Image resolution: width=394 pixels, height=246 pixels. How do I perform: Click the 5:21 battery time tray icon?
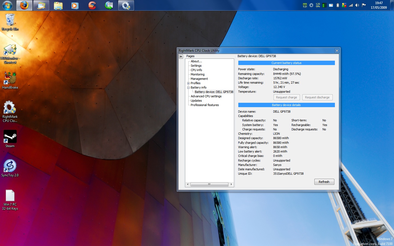point(305,5)
